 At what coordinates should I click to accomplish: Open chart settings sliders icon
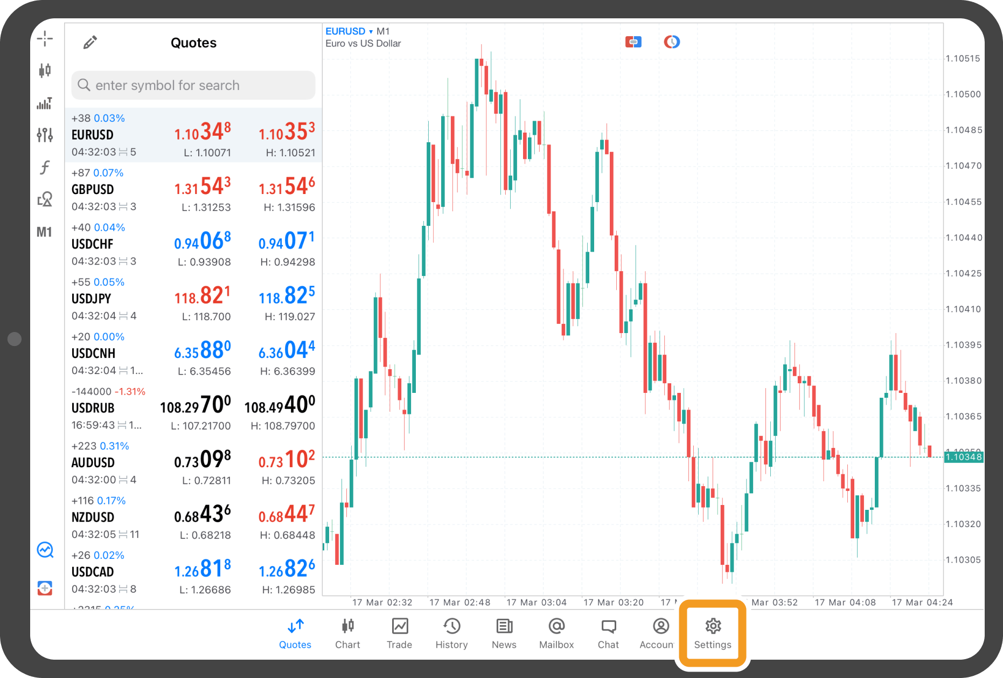45,135
